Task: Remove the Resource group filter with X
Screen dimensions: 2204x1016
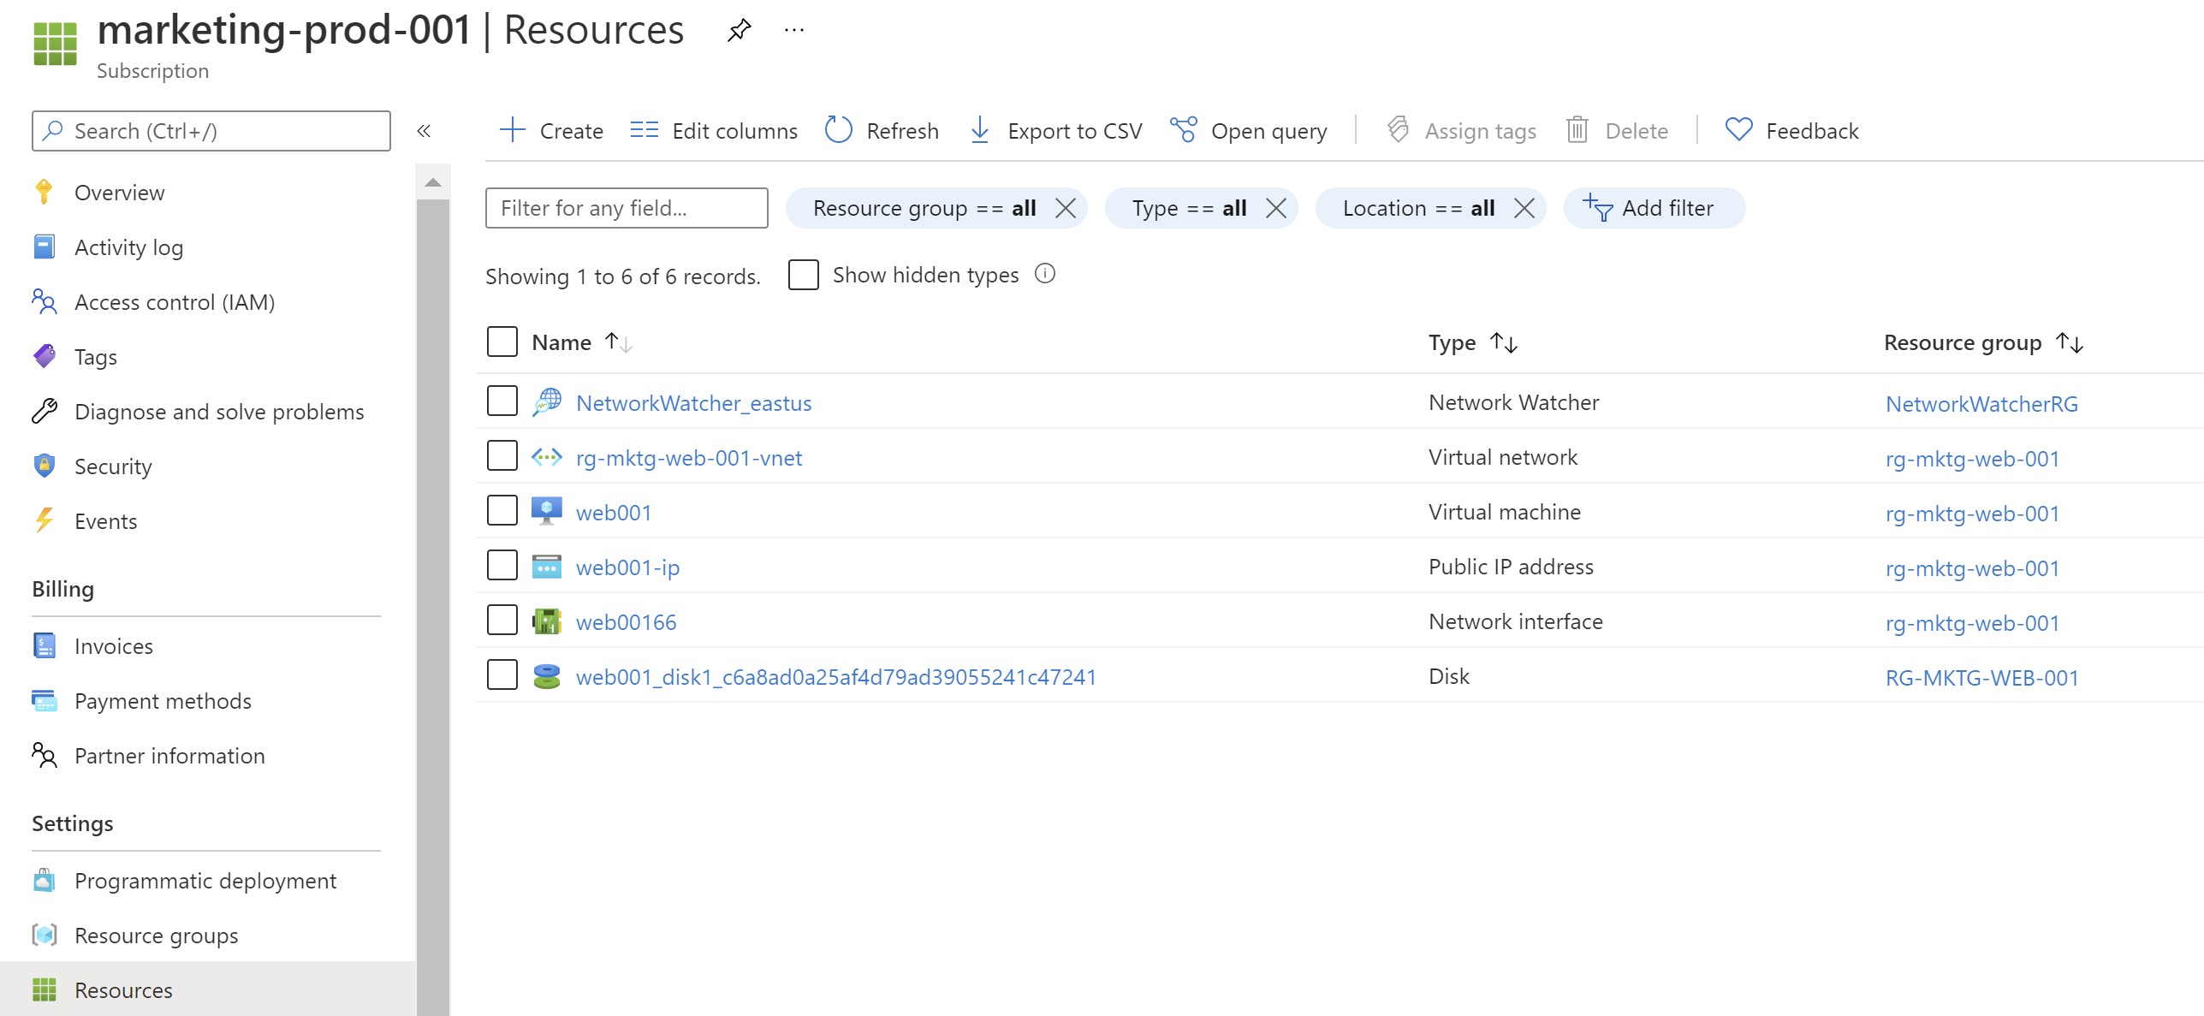Action: click(1066, 208)
